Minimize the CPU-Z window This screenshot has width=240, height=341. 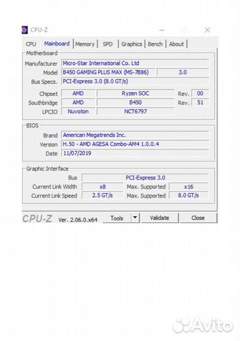[162, 30]
